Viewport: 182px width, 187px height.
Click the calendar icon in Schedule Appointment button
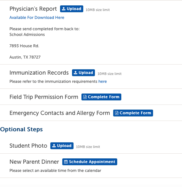66,162
